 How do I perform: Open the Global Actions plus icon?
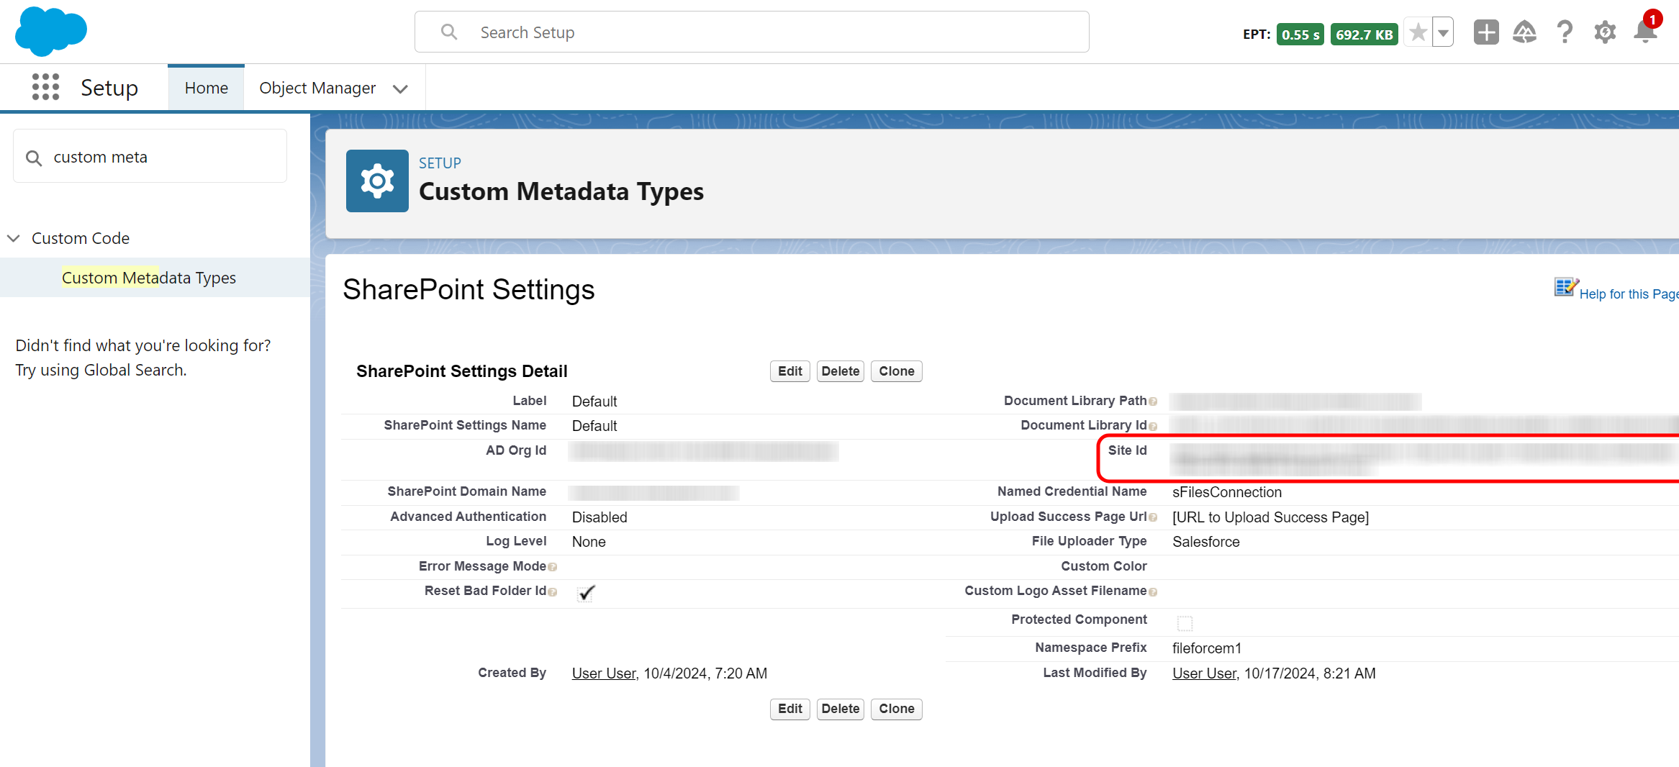coord(1486,32)
